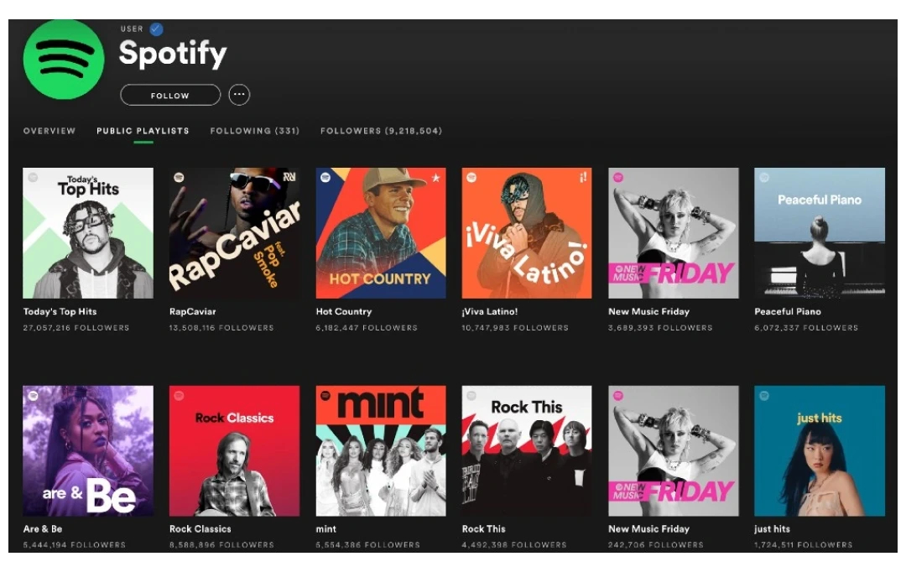The height and width of the screenshot is (572, 906).
Task: Switch to the OVERVIEW tab
Action: tap(48, 131)
